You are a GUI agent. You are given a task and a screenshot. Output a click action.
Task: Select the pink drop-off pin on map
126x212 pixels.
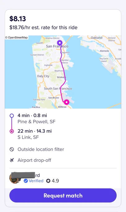66,102
